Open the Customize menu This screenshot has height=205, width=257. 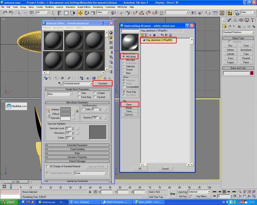(110, 7)
